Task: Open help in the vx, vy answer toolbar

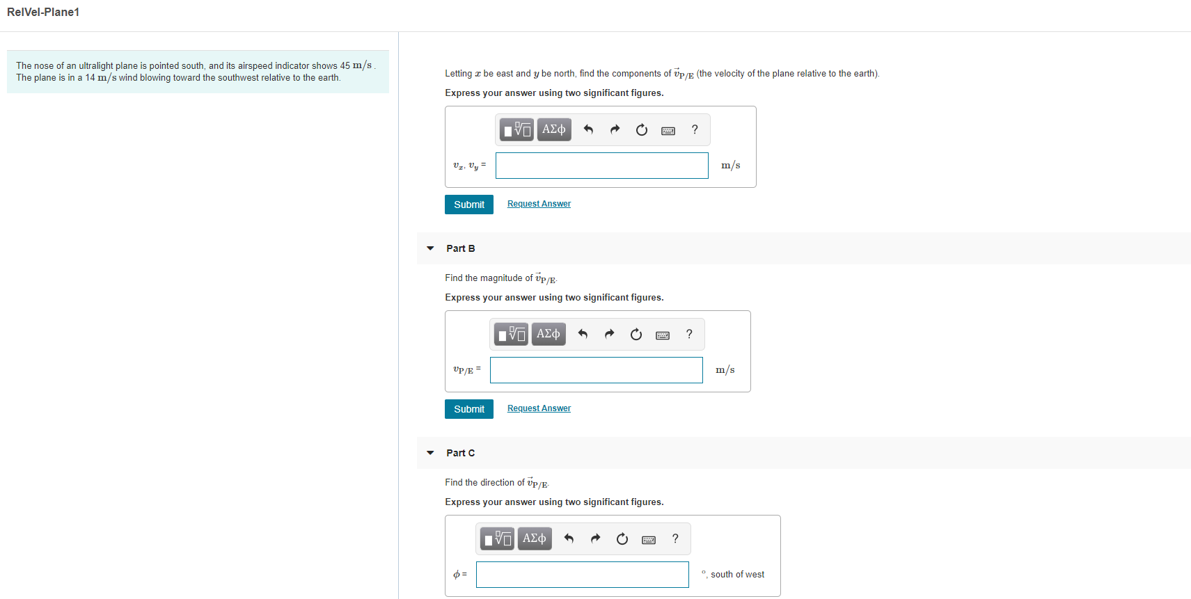Action: click(x=695, y=129)
